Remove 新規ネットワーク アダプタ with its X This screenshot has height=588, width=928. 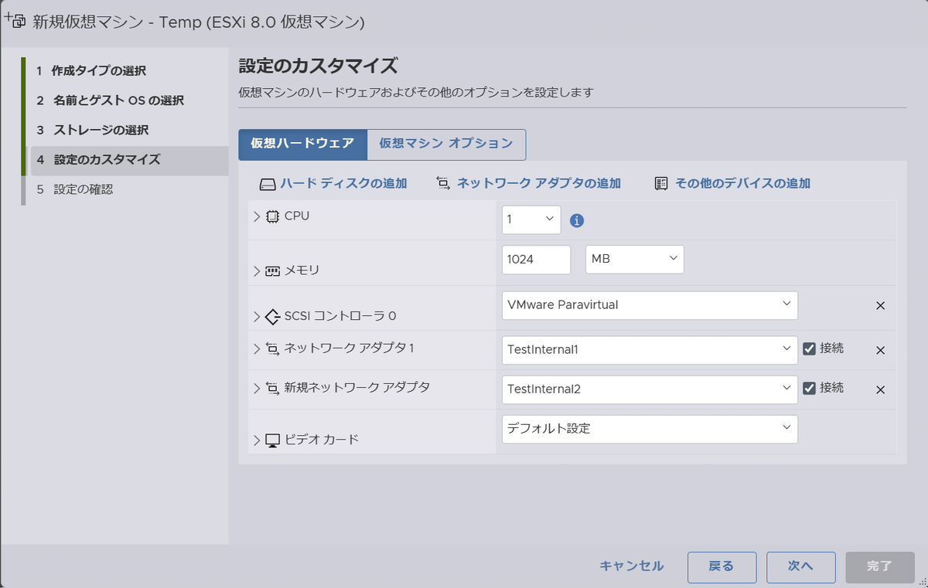pyautogui.click(x=880, y=389)
